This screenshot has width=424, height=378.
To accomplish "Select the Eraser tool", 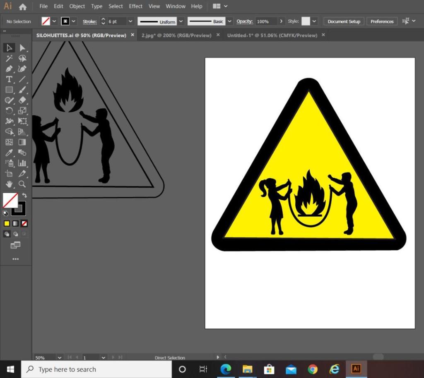I will click(x=22, y=100).
